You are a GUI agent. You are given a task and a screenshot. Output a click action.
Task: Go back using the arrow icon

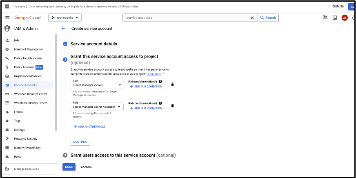[63, 29]
